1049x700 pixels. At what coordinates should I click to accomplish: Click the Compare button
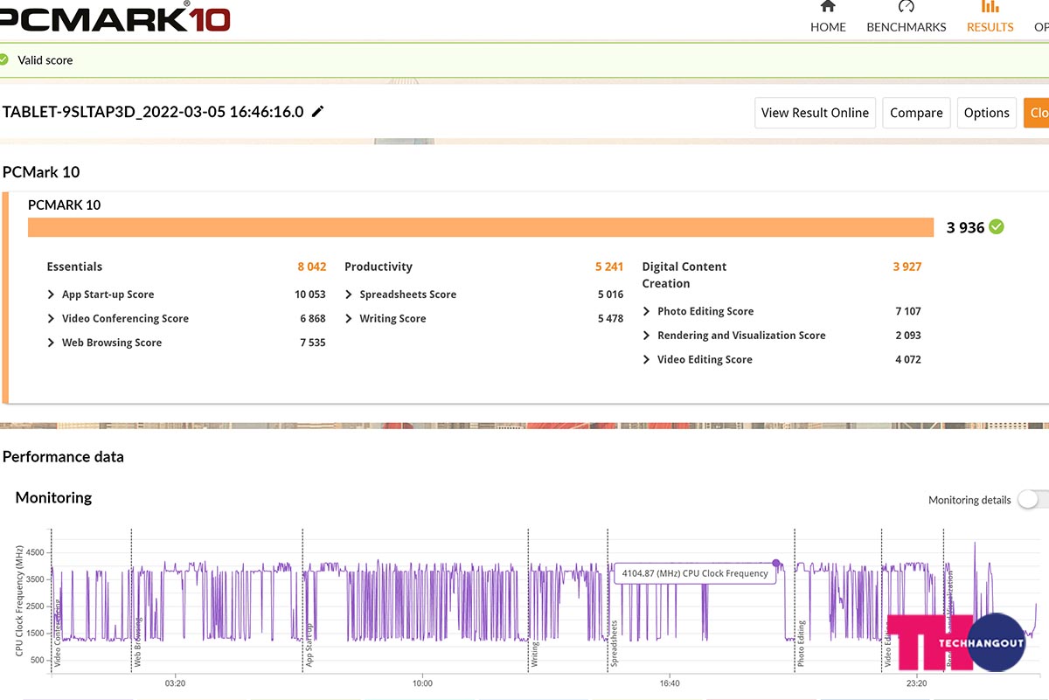pyautogui.click(x=916, y=113)
